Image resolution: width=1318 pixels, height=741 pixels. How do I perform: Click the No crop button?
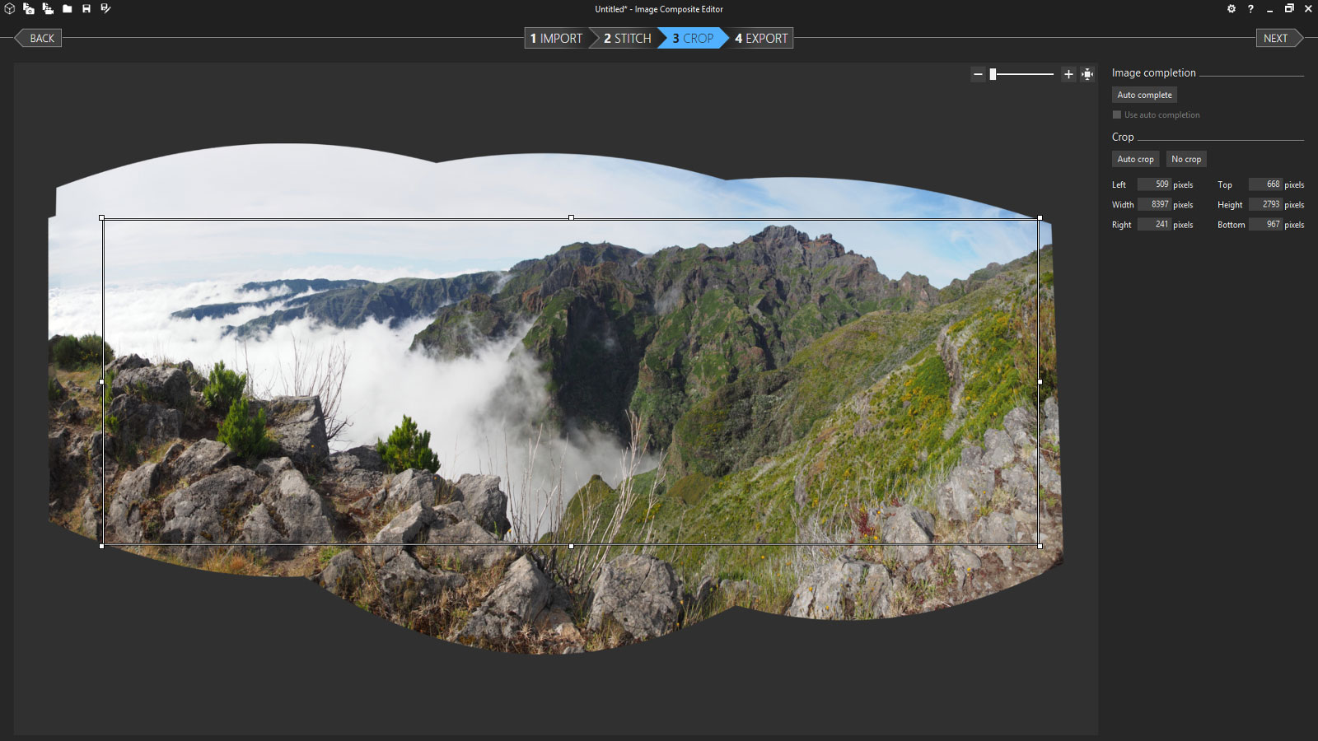[1186, 159]
